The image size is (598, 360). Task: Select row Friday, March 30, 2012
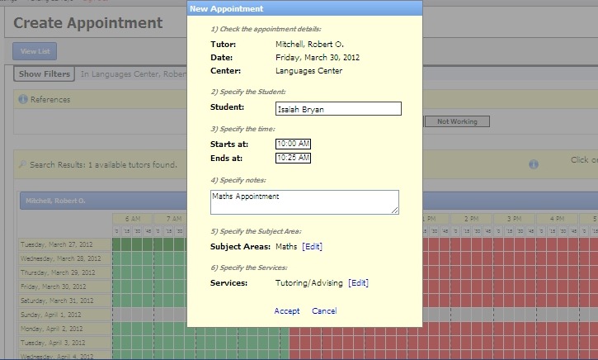tap(64, 287)
